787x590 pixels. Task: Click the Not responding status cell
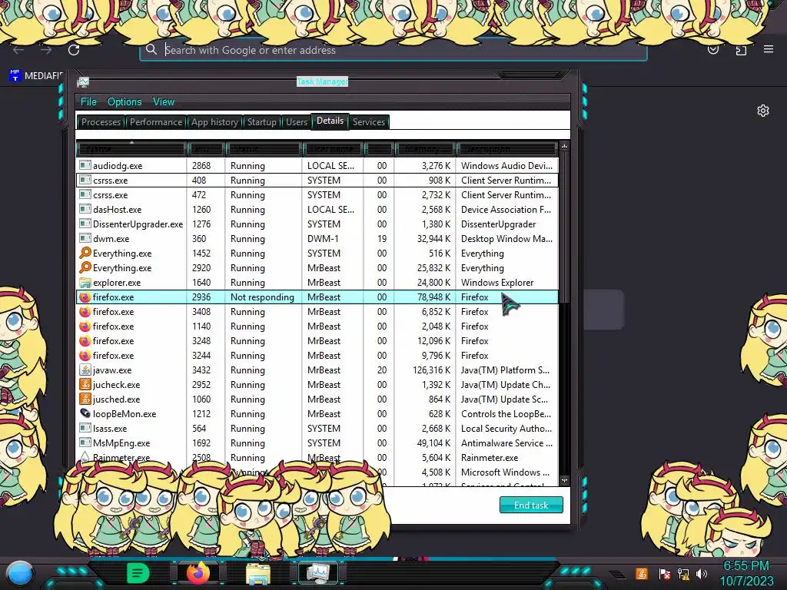coord(263,297)
